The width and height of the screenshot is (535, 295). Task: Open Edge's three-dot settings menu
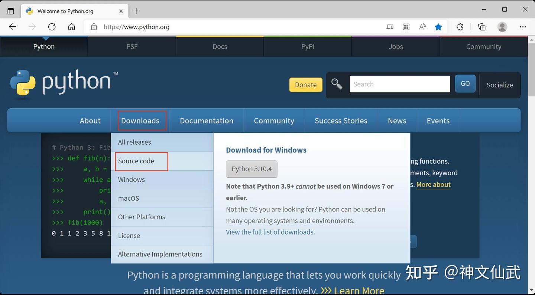click(x=523, y=27)
